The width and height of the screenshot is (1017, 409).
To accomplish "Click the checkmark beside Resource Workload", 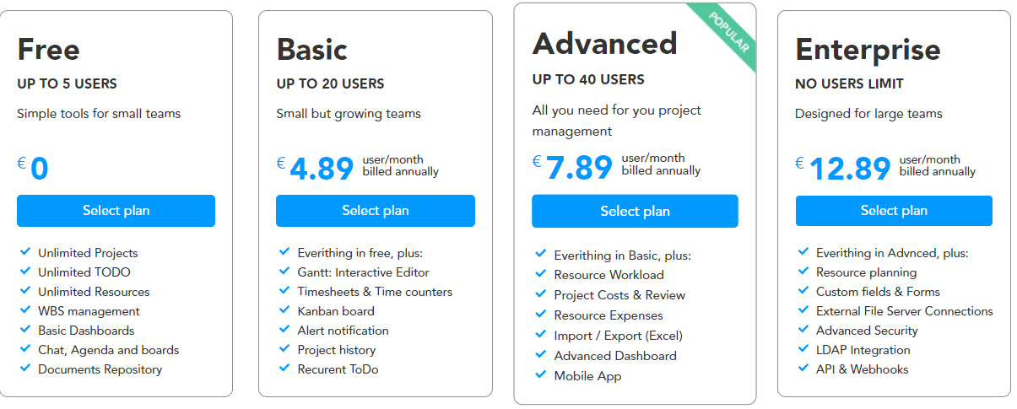I will coord(541,274).
